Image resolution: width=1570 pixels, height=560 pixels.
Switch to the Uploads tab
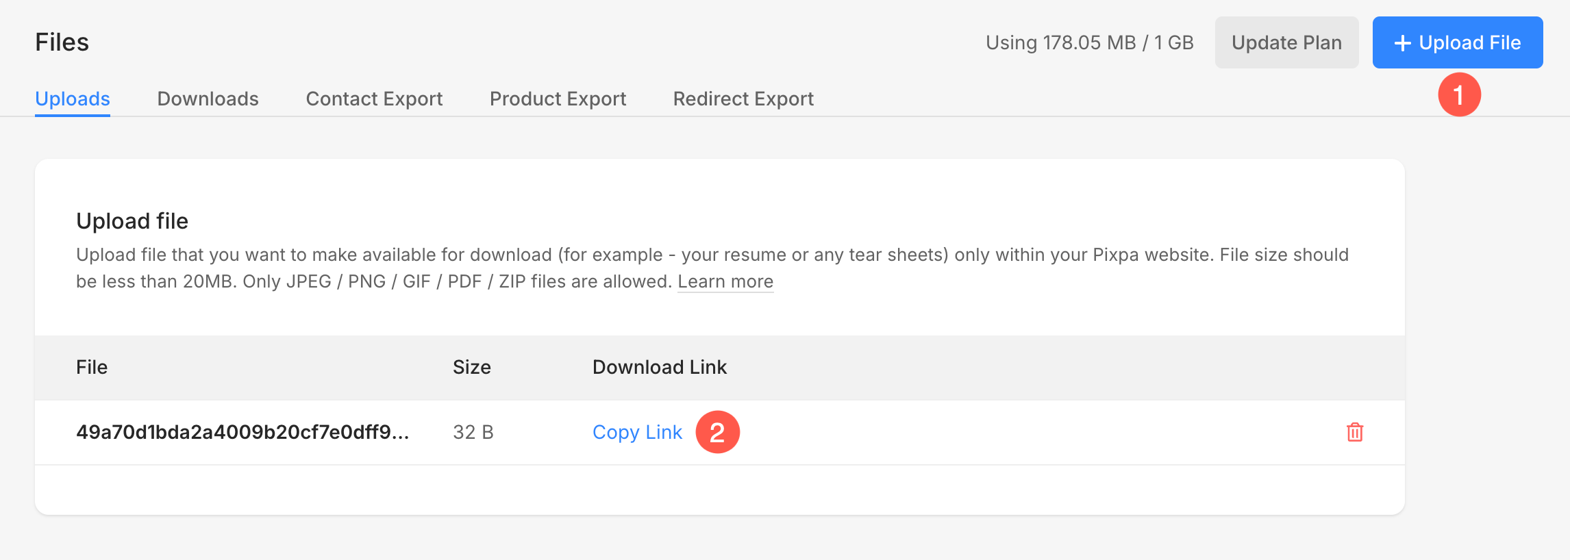(73, 99)
